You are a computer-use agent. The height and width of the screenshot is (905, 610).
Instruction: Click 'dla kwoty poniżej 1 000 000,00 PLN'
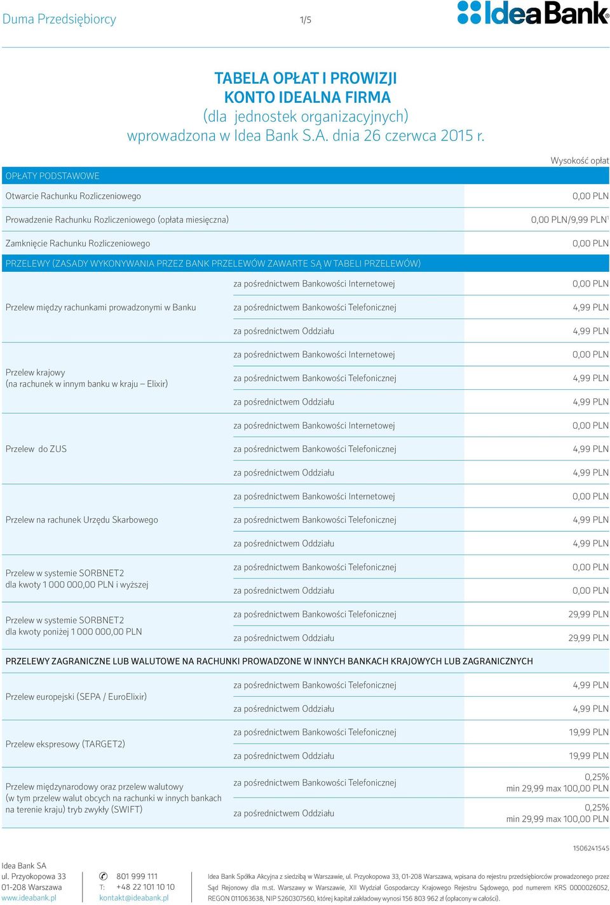(x=74, y=632)
